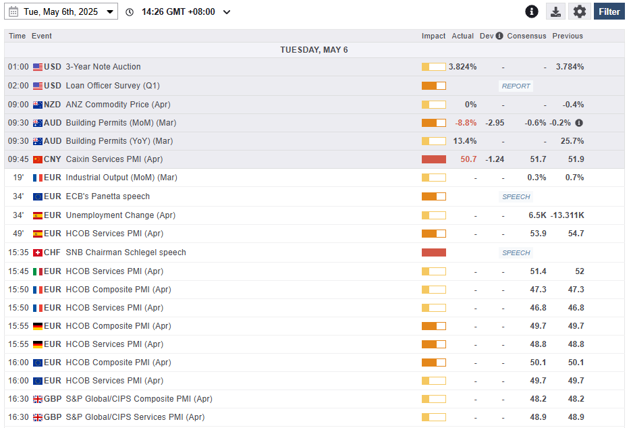Open the info icon in top toolbar
The image size is (631, 428).
click(x=532, y=11)
